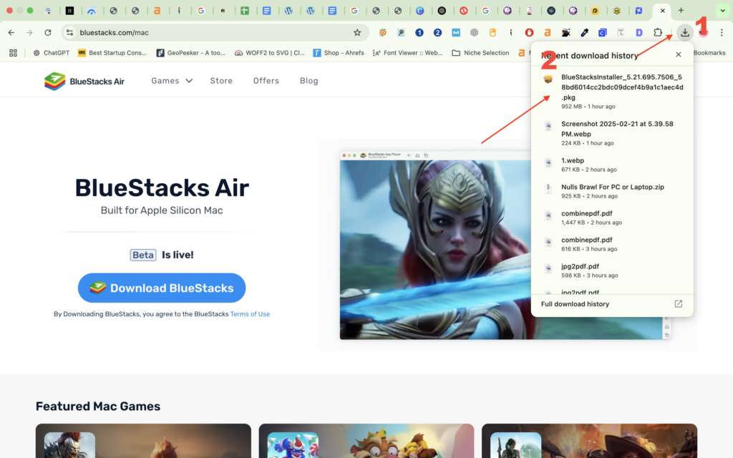Open the 616 KB combinepdf.pdf download
The image size is (733, 458).
(x=613, y=244)
